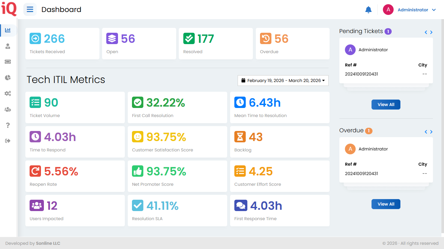The width and height of the screenshot is (444, 249).
Task: Go to next Pending Tickets card
Action: pos(431,32)
